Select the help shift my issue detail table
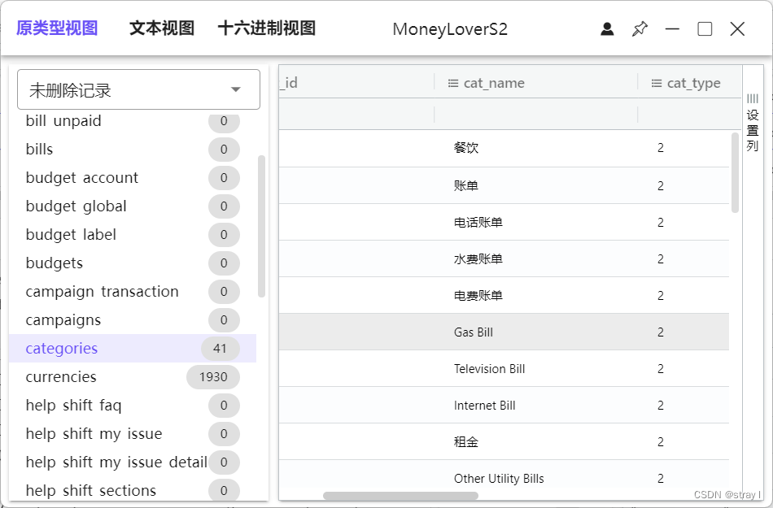This screenshot has height=508, width=773. click(x=133, y=462)
